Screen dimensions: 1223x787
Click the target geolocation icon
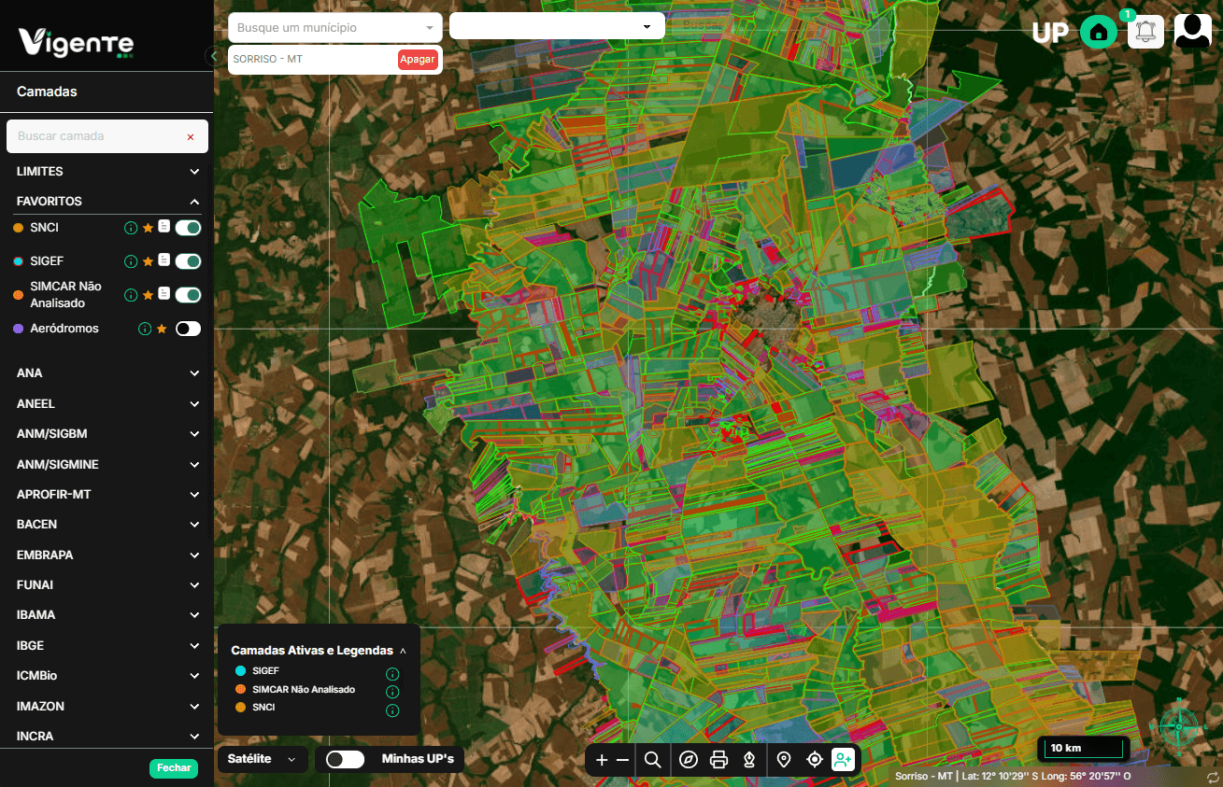pos(815,760)
